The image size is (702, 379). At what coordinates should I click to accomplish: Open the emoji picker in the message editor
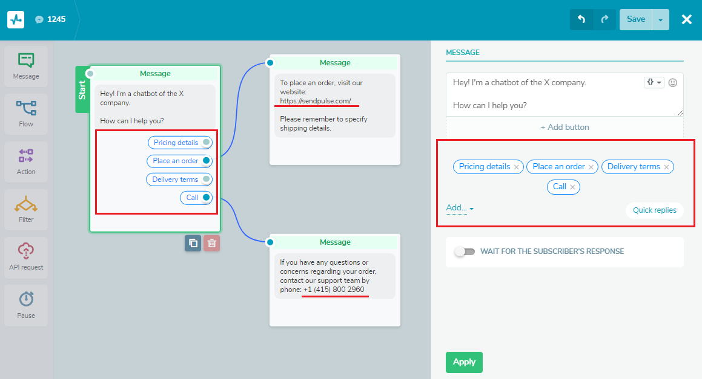tap(672, 82)
